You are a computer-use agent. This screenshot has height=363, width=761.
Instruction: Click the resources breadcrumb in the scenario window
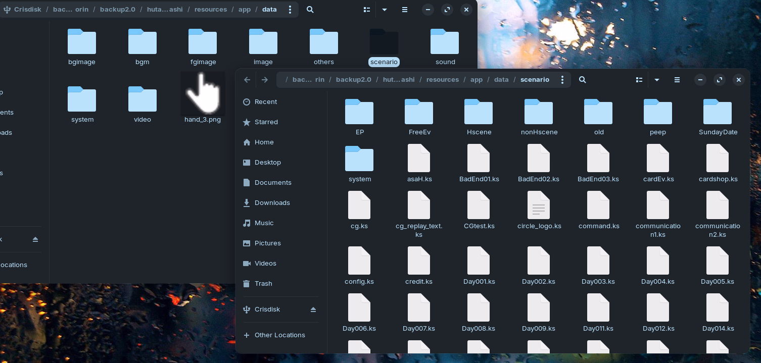[442, 80]
